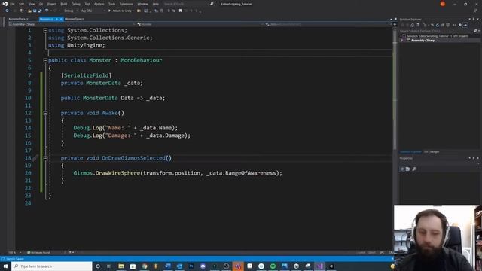Click the No issues found status indicator
The height and width of the screenshot is (271, 482).
click(x=38, y=253)
